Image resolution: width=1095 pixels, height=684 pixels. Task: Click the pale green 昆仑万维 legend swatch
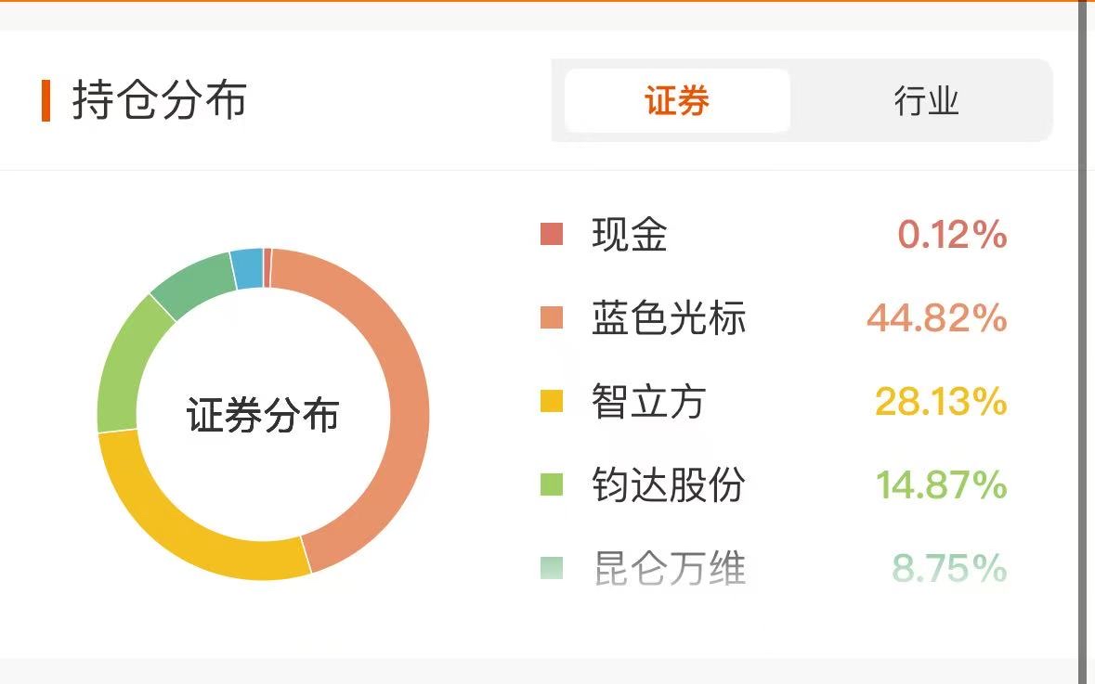[x=552, y=568]
